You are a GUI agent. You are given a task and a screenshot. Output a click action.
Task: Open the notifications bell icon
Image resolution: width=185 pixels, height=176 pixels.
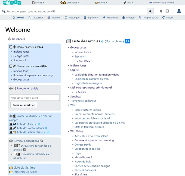coord(161,11)
